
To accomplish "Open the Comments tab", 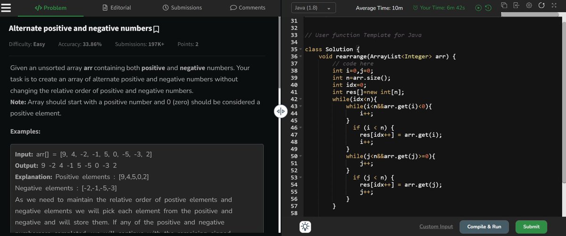I will click(248, 8).
